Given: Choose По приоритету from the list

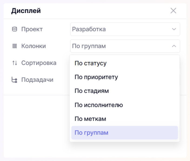Looking at the screenshot, I should 96,77.
